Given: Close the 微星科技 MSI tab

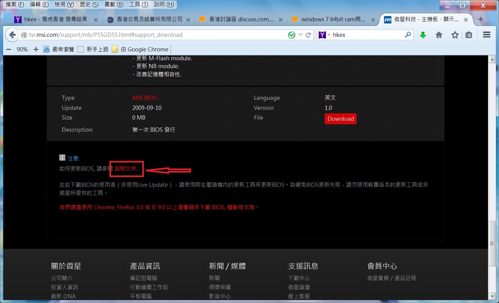Looking at the screenshot, I should point(466,20).
